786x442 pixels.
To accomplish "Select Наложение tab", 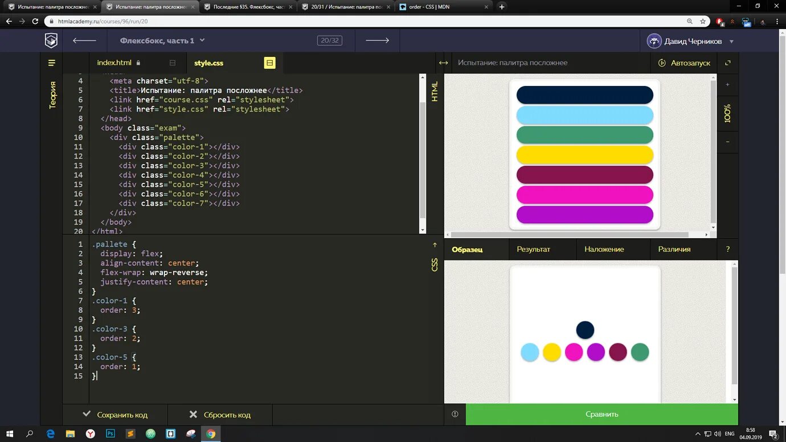I will pyautogui.click(x=604, y=249).
